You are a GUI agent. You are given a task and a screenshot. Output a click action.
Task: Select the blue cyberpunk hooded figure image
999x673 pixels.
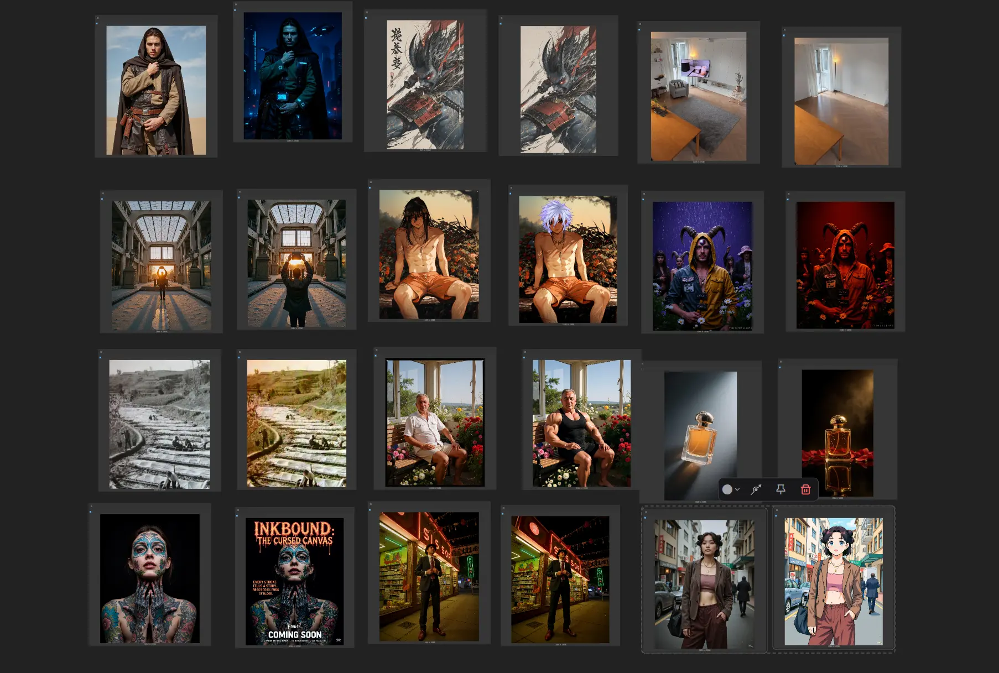[x=293, y=76]
